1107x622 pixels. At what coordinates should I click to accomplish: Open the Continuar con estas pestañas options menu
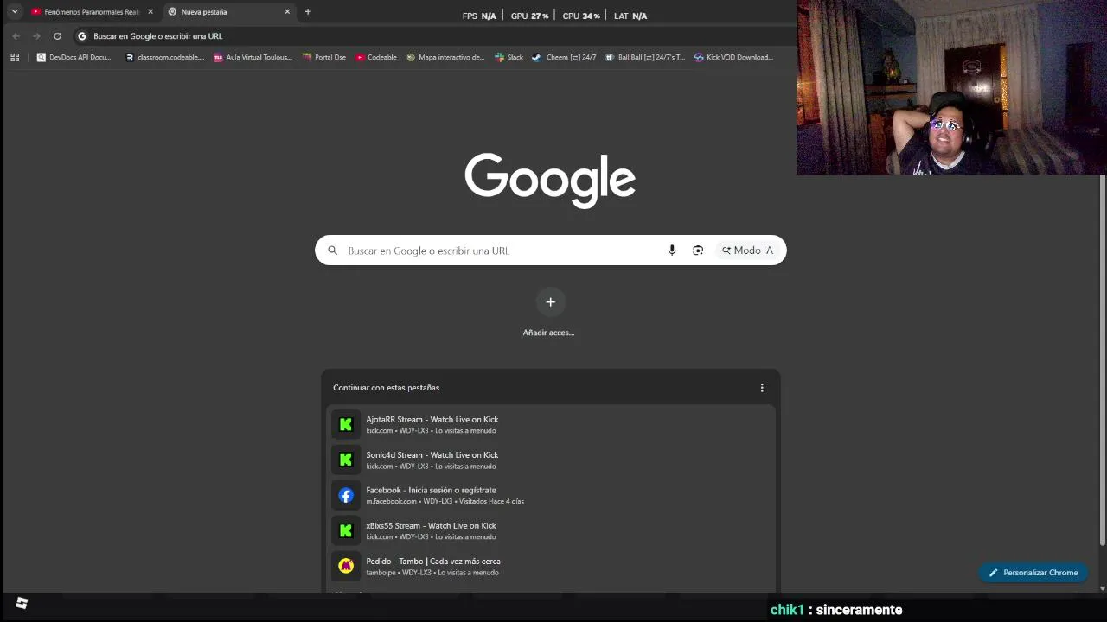762,388
